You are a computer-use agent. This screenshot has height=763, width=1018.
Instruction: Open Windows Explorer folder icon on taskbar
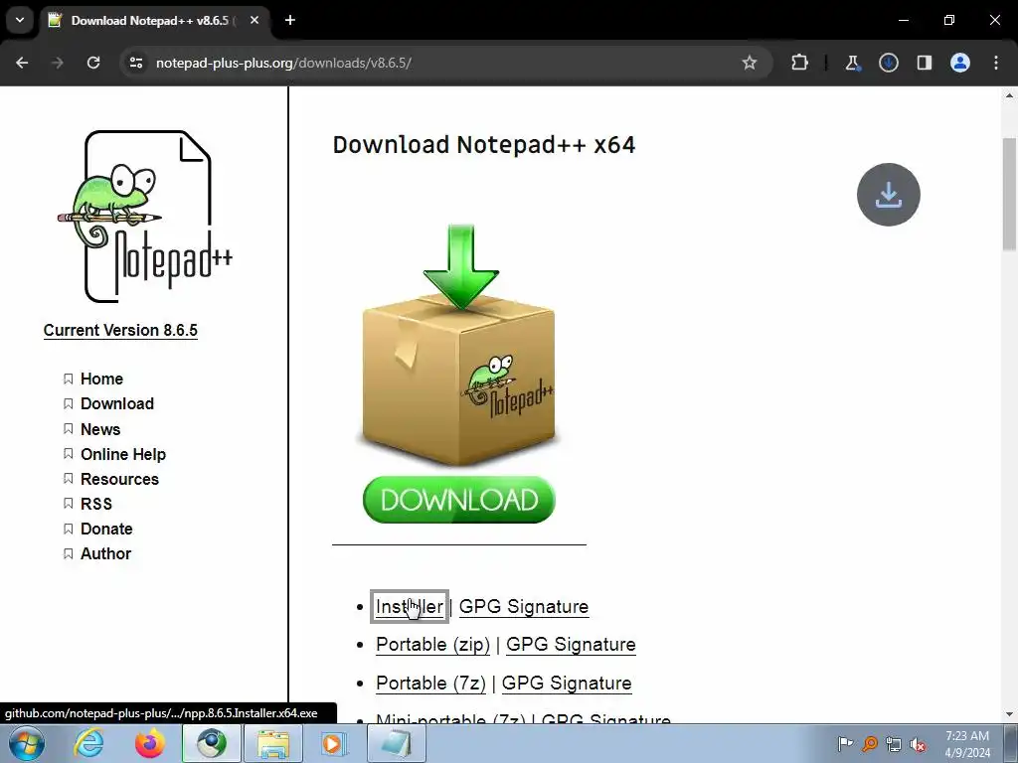(273, 743)
